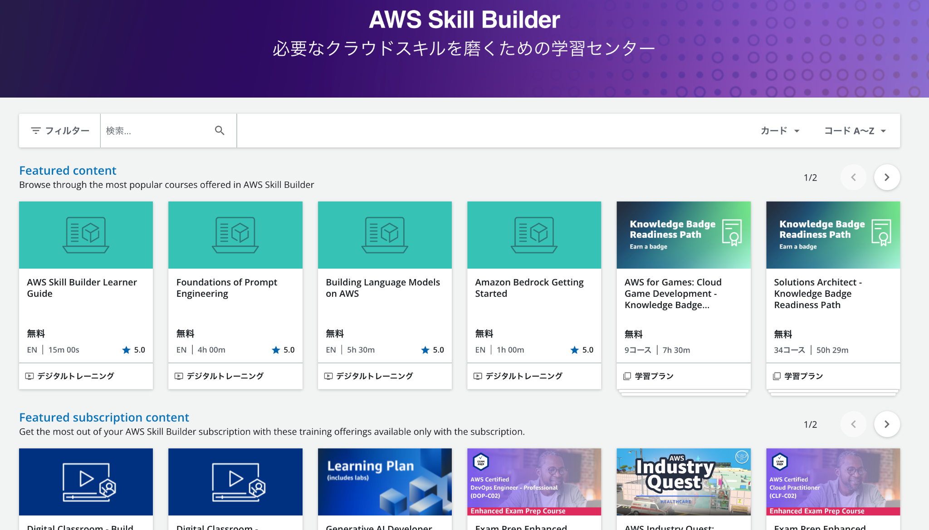Open the フィルター filter panel

click(60, 131)
